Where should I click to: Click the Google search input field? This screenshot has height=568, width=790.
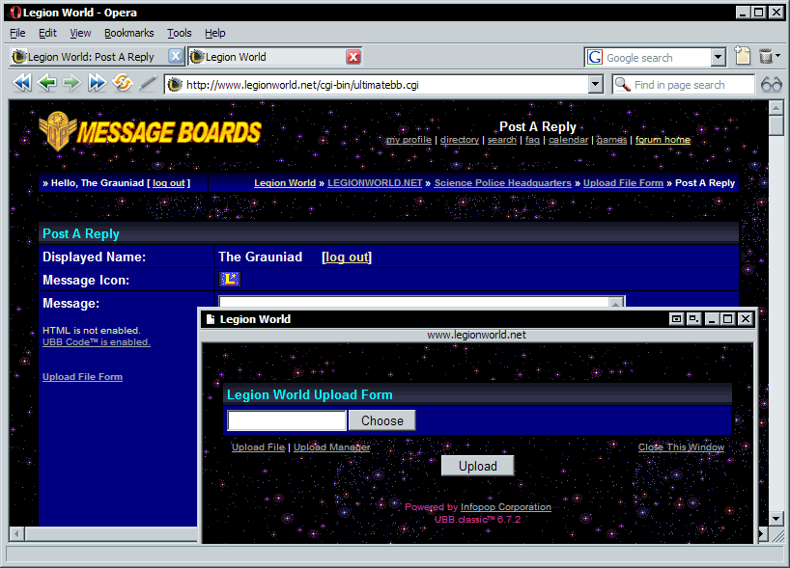click(x=658, y=57)
